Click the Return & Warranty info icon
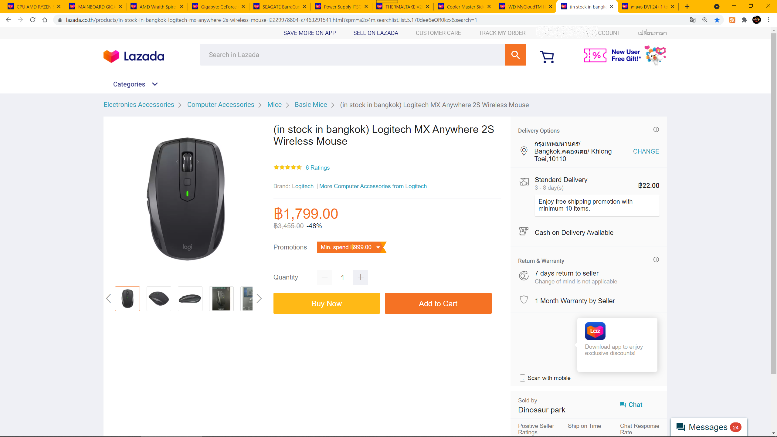 [656, 259]
